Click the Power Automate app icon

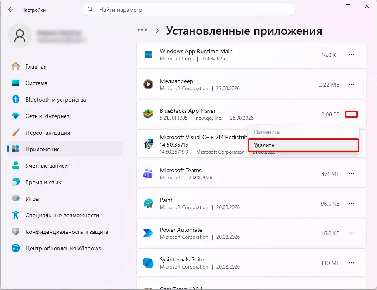point(148,233)
